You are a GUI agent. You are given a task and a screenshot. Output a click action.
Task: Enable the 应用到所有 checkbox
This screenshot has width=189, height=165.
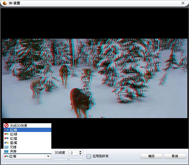click(89, 156)
